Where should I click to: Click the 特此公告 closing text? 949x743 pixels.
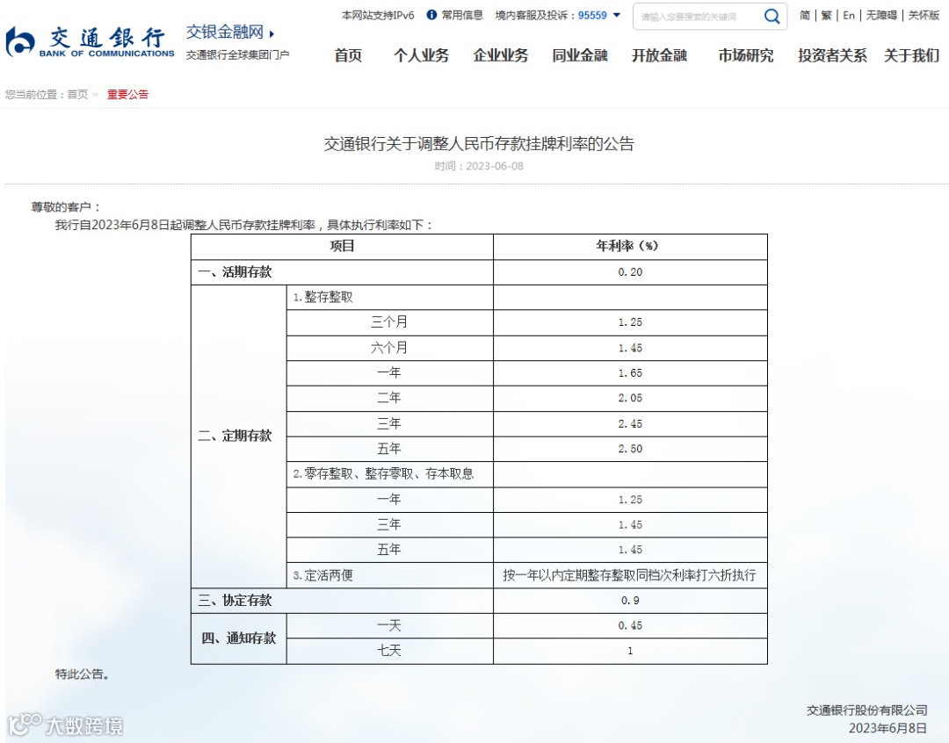(83, 674)
